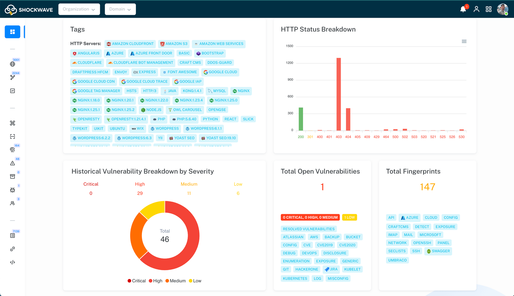Screen dimensions: 514x296
Task: Open the user avatar photo
Action: point(502,9)
